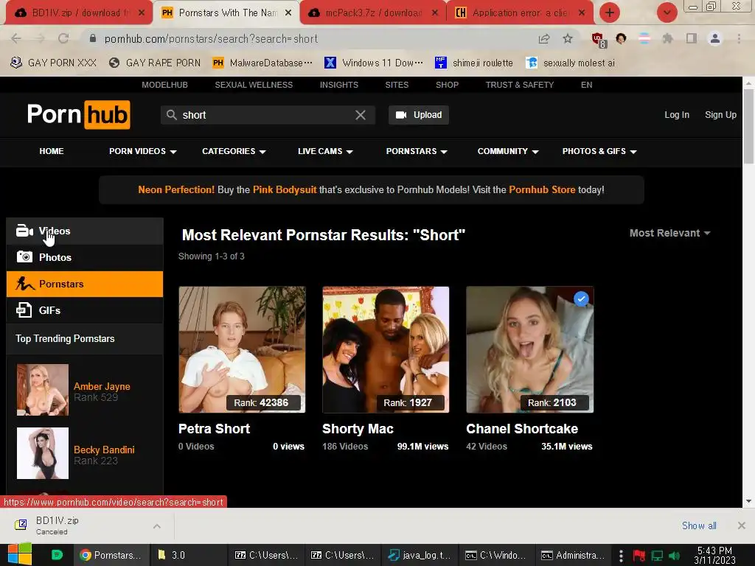Open the red flag icon in system tray
This screenshot has width=755, height=566.
pos(639,556)
